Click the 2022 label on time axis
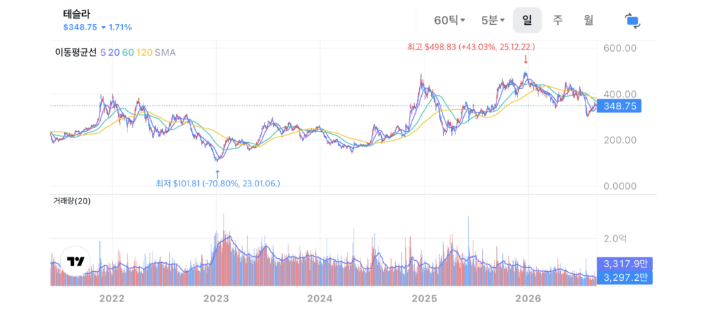The image size is (707, 325). pyautogui.click(x=112, y=298)
